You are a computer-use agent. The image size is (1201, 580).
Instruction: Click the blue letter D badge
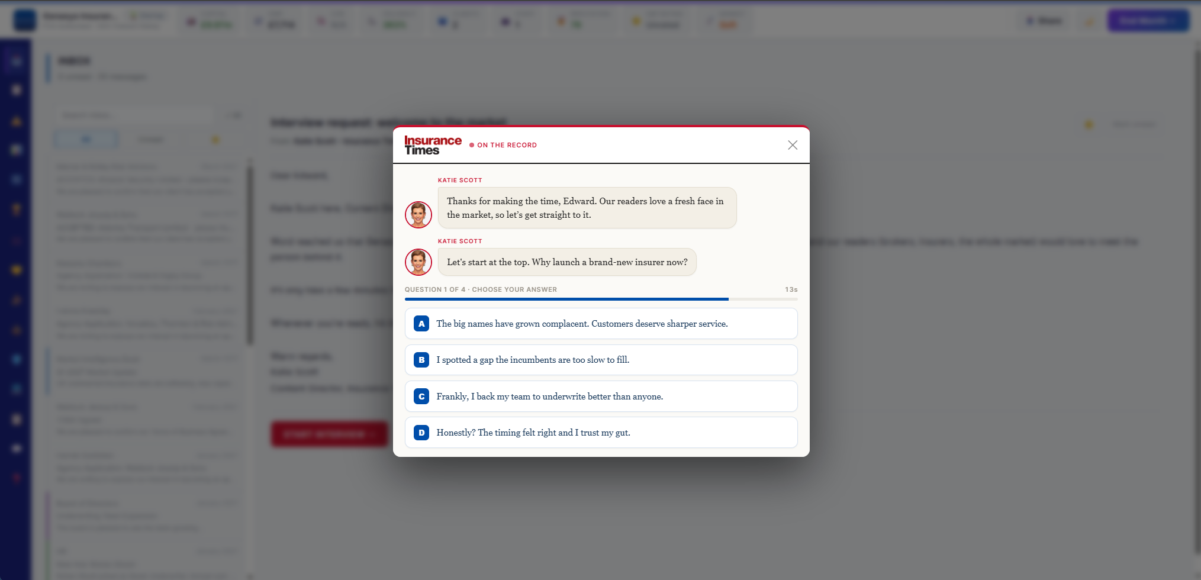[x=421, y=433]
